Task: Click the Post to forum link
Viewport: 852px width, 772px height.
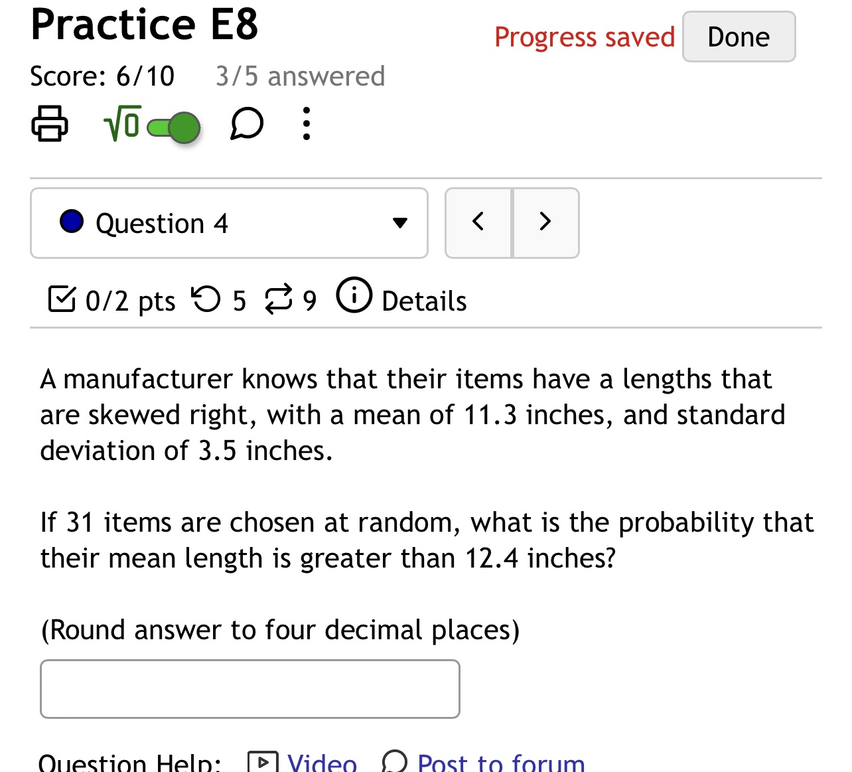Action: (500, 762)
